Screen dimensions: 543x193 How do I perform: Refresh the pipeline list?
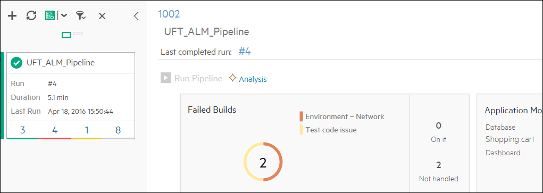click(x=31, y=15)
